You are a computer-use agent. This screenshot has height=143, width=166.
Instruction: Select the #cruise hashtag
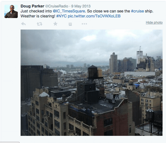point(137,11)
